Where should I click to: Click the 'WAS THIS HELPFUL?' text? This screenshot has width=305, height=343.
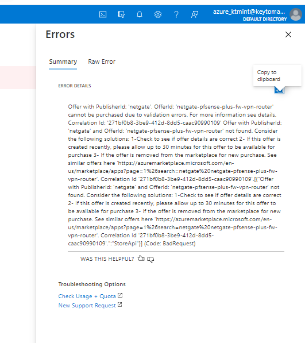coord(107,259)
